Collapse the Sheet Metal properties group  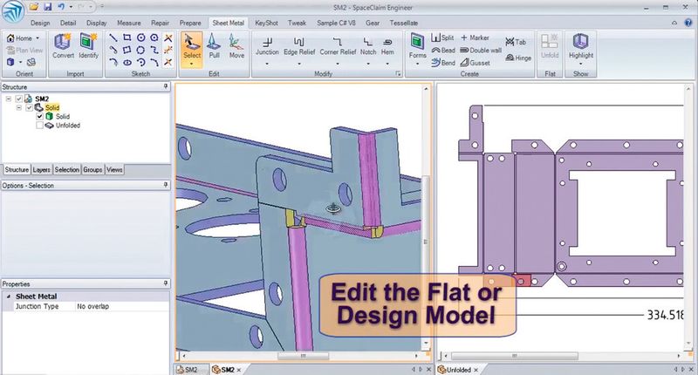[8, 297]
